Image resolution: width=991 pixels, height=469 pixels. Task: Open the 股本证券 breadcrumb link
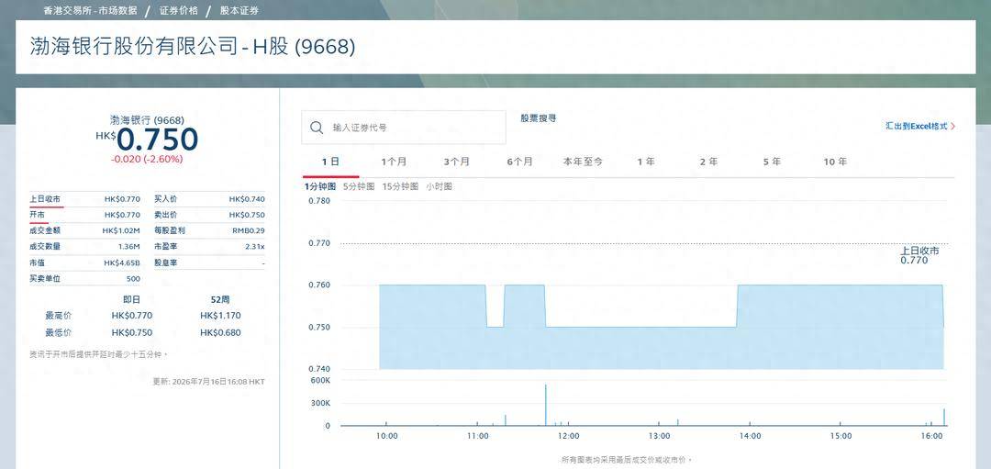tap(239, 11)
